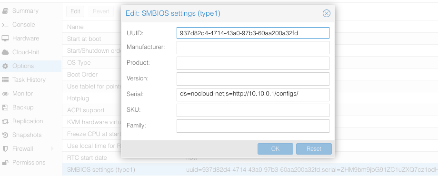Open the Console terminal icon

click(5, 25)
